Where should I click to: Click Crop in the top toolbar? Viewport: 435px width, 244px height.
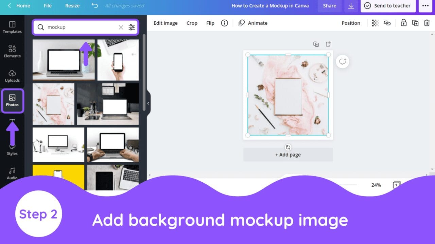click(x=192, y=23)
